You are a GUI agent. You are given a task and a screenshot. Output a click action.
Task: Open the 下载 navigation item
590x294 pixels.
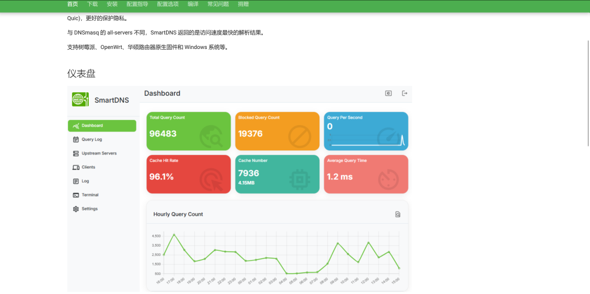point(92,4)
